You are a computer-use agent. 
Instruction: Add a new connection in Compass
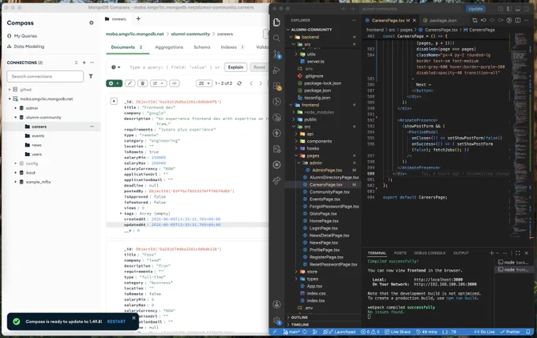(84, 62)
